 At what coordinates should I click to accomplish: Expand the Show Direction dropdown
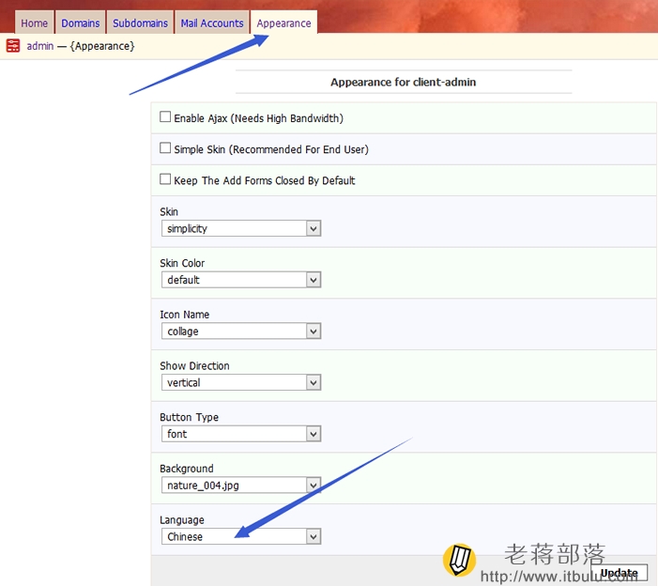(x=241, y=382)
